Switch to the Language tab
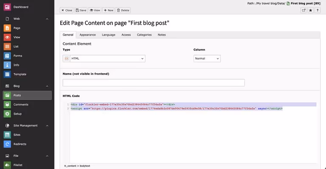 109,35
